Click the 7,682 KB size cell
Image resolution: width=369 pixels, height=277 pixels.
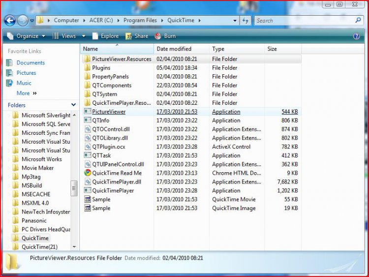pos(287,182)
